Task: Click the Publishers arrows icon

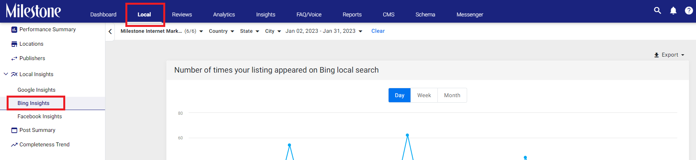Action: [14, 59]
